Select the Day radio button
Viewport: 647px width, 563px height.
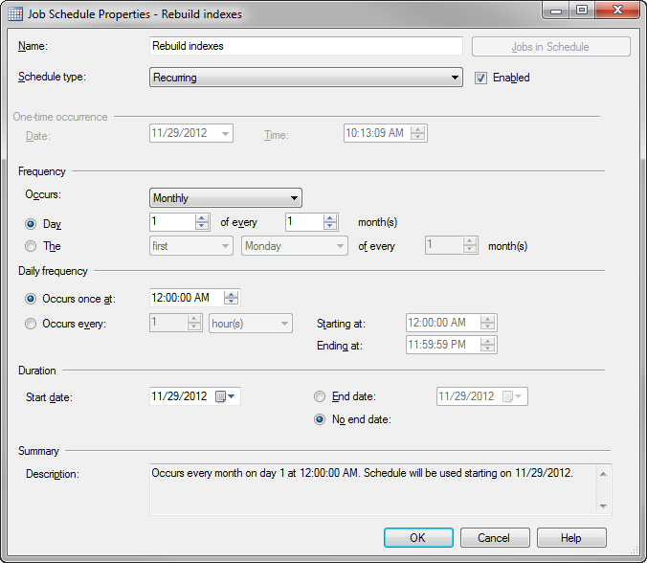click(31, 224)
